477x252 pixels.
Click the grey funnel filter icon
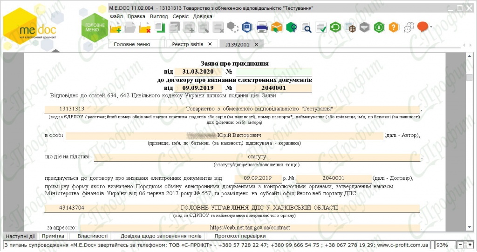click(364, 27)
